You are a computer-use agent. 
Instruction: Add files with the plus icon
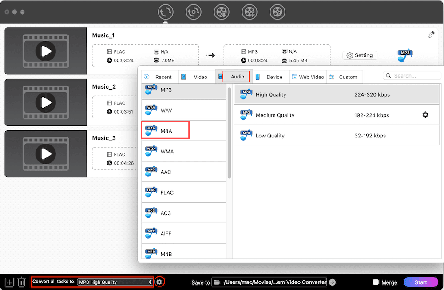(x=9, y=282)
